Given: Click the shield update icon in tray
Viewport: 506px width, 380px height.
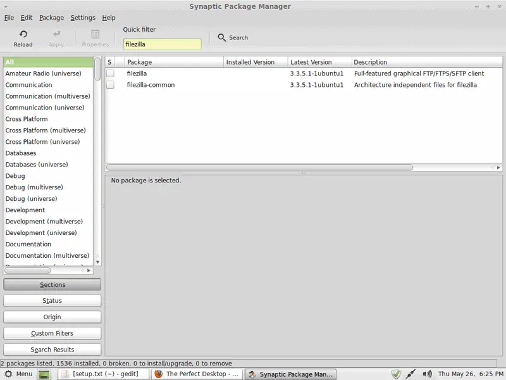Looking at the screenshot, I should (397, 374).
